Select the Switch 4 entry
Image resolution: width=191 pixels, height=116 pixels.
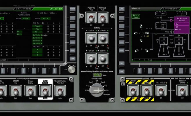pos(37,43)
